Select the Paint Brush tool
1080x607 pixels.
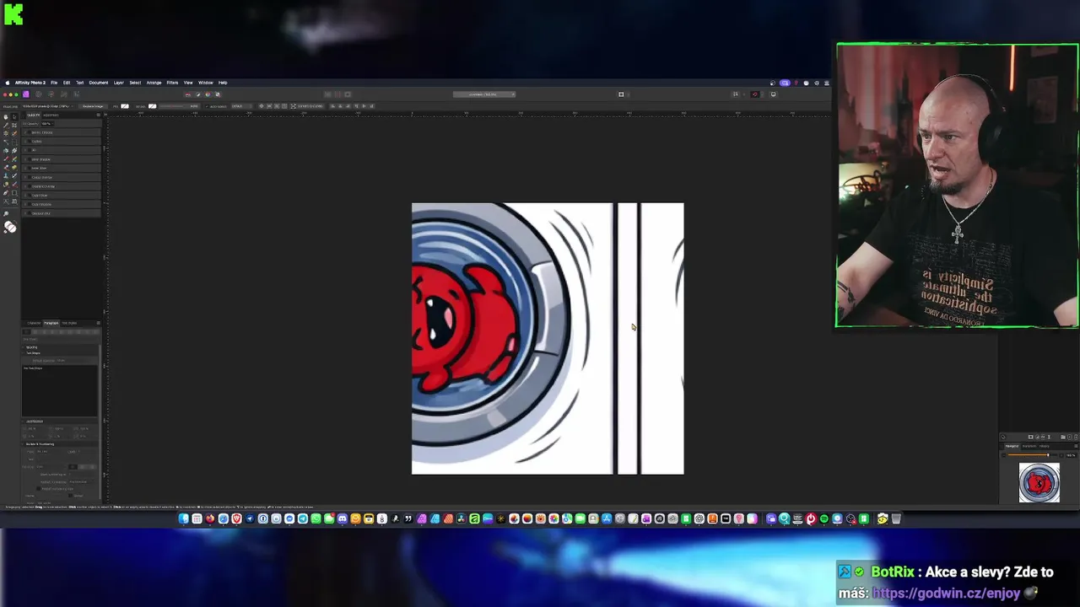(x=6, y=159)
